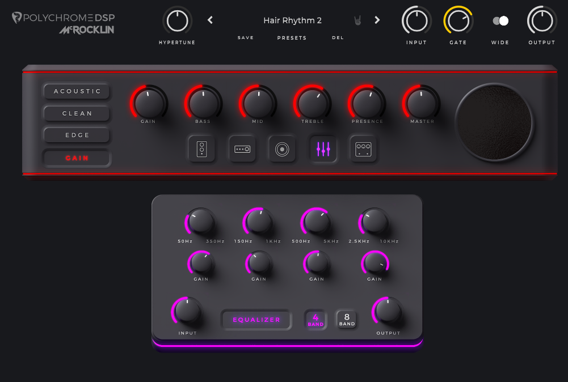Open the stomp pedal section icon

pos(202,149)
